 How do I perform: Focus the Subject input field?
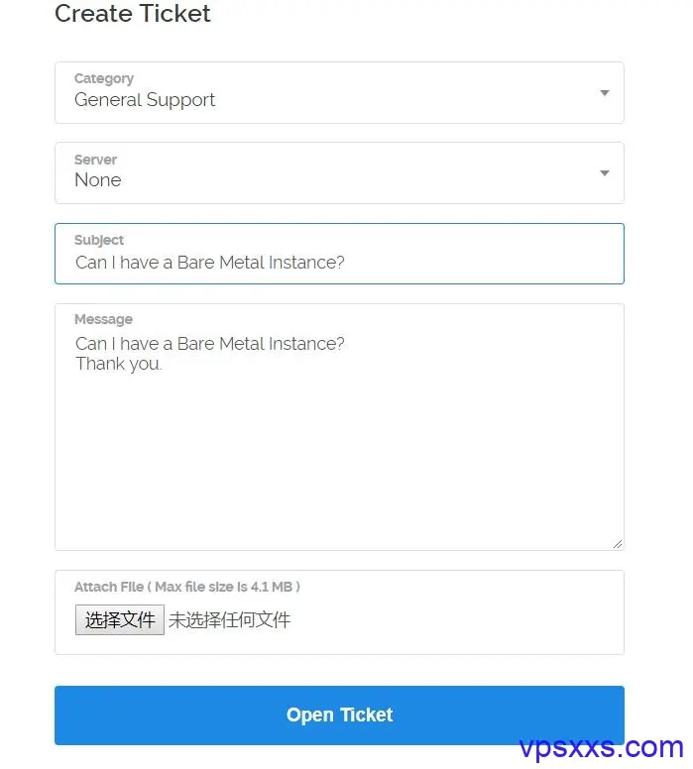click(339, 254)
